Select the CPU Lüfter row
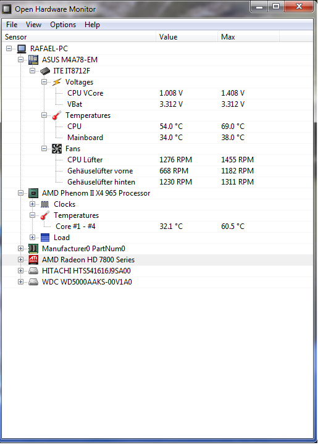Image resolution: width=318 pixels, height=445 pixels. 157,160
